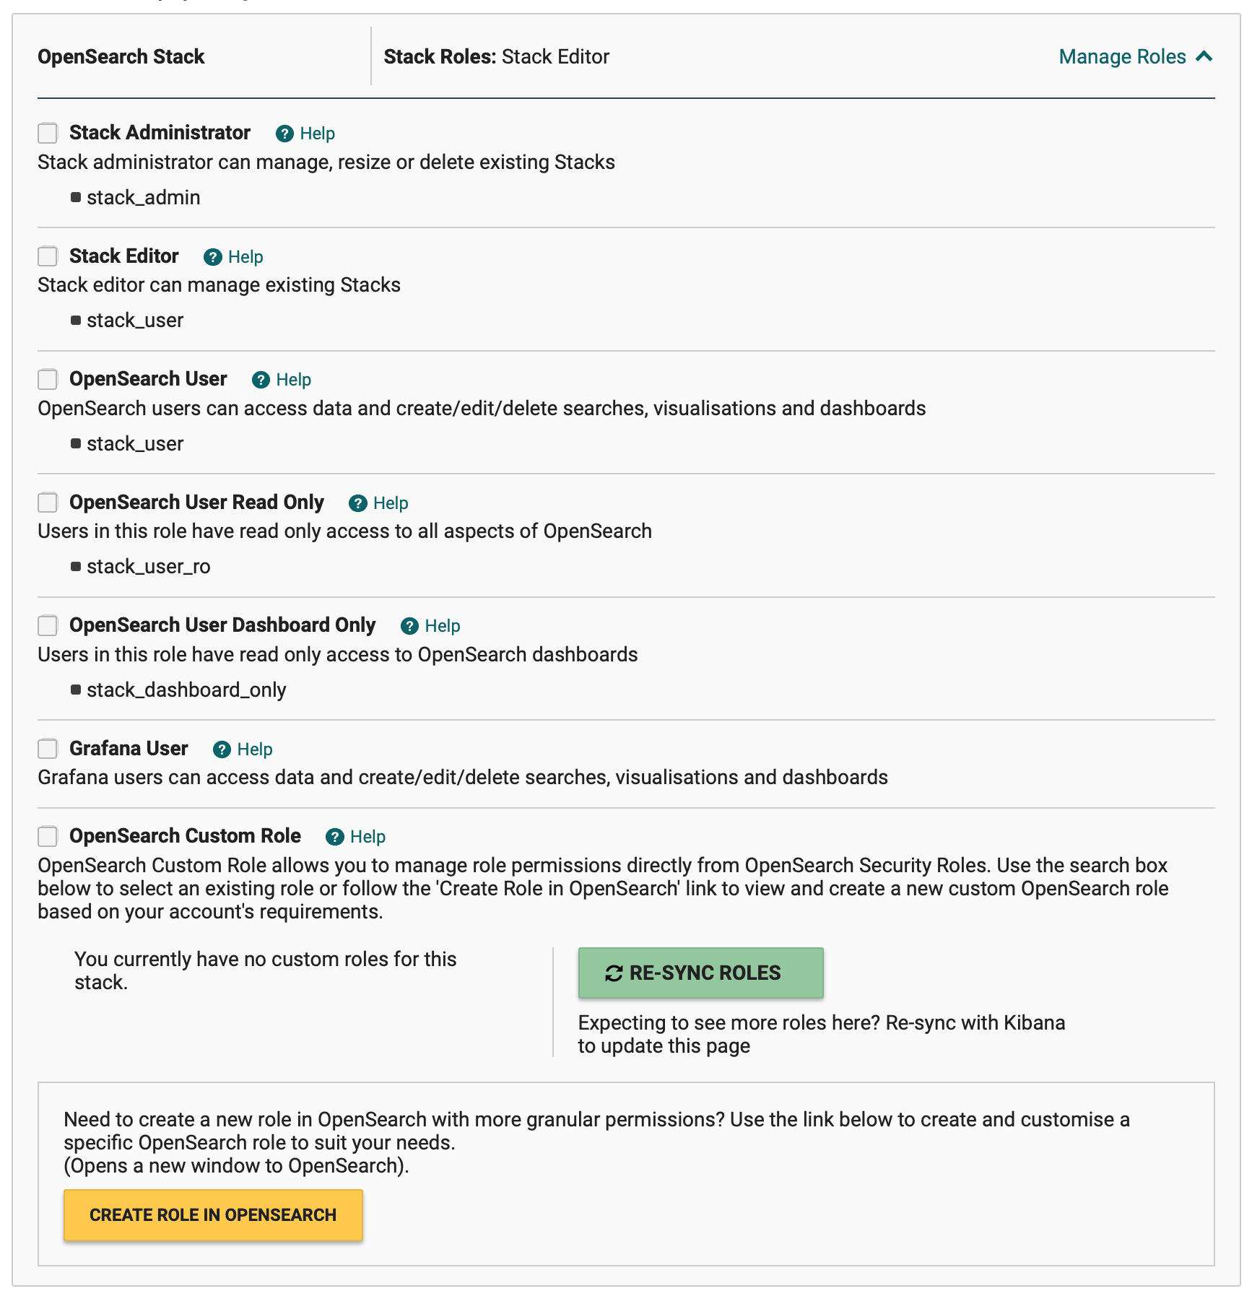This screenshot has width=1252, height=1291.
Task: Click the Help icon beside Stack Administrator
Action: coord(284,134)
